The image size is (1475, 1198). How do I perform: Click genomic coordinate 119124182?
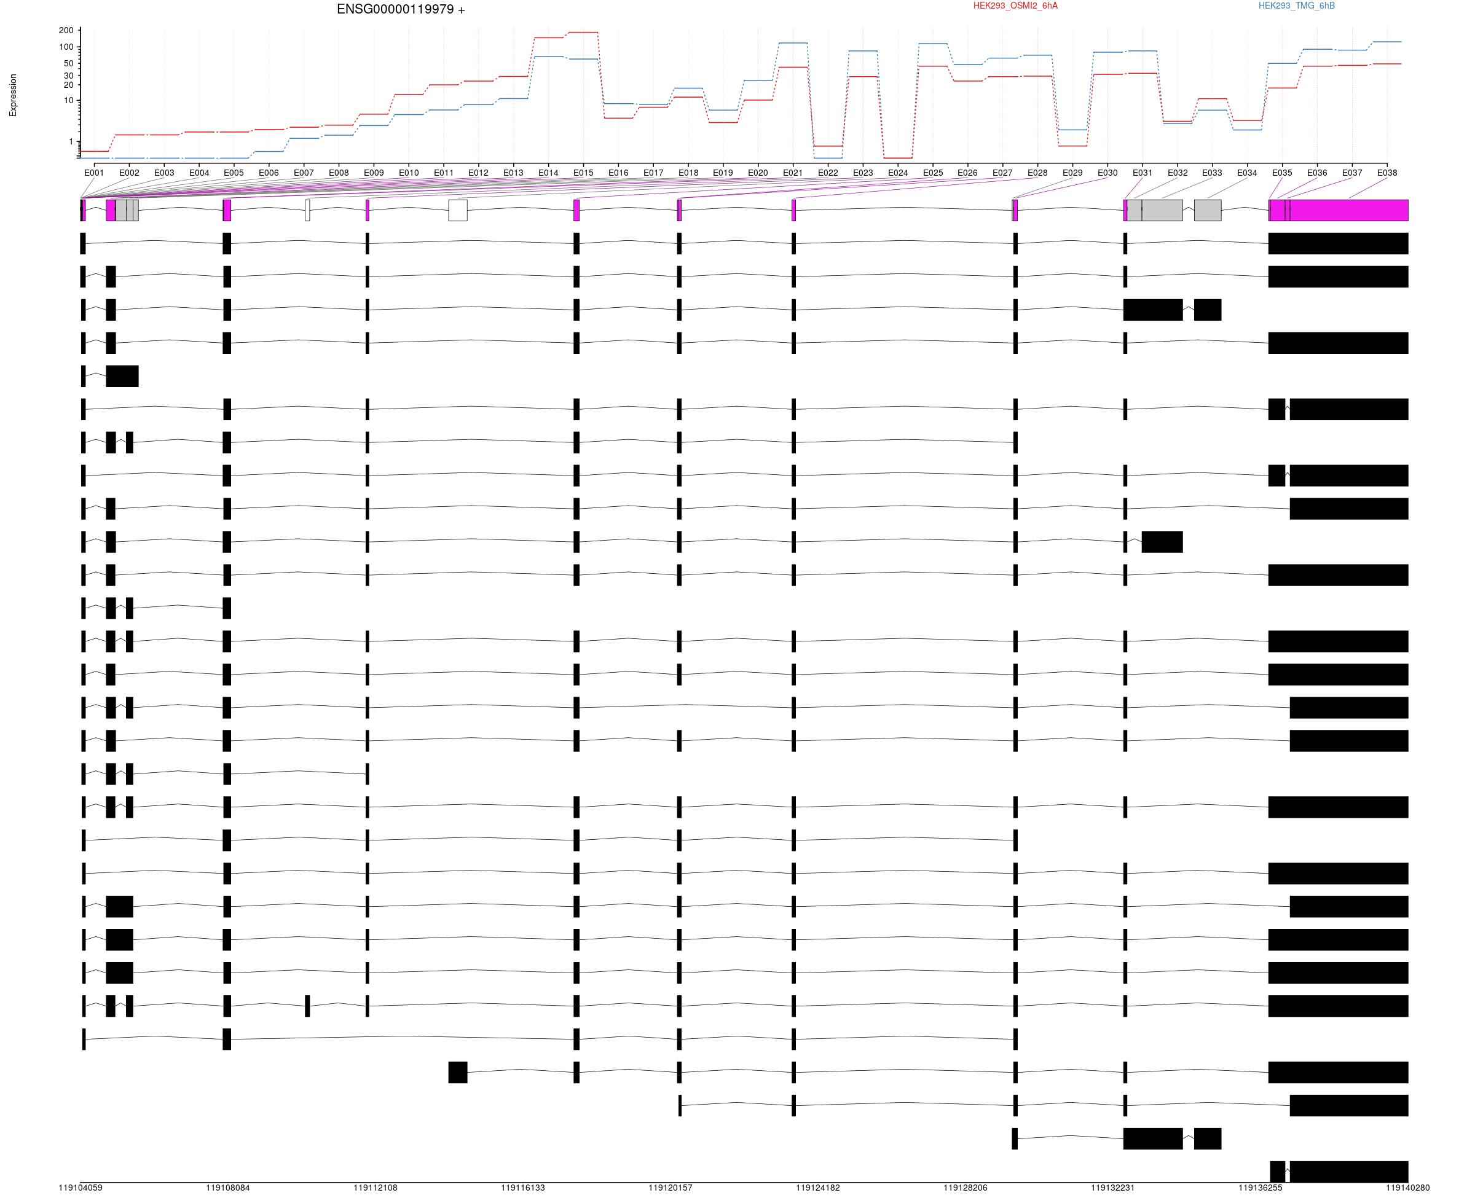point(818,1188)
